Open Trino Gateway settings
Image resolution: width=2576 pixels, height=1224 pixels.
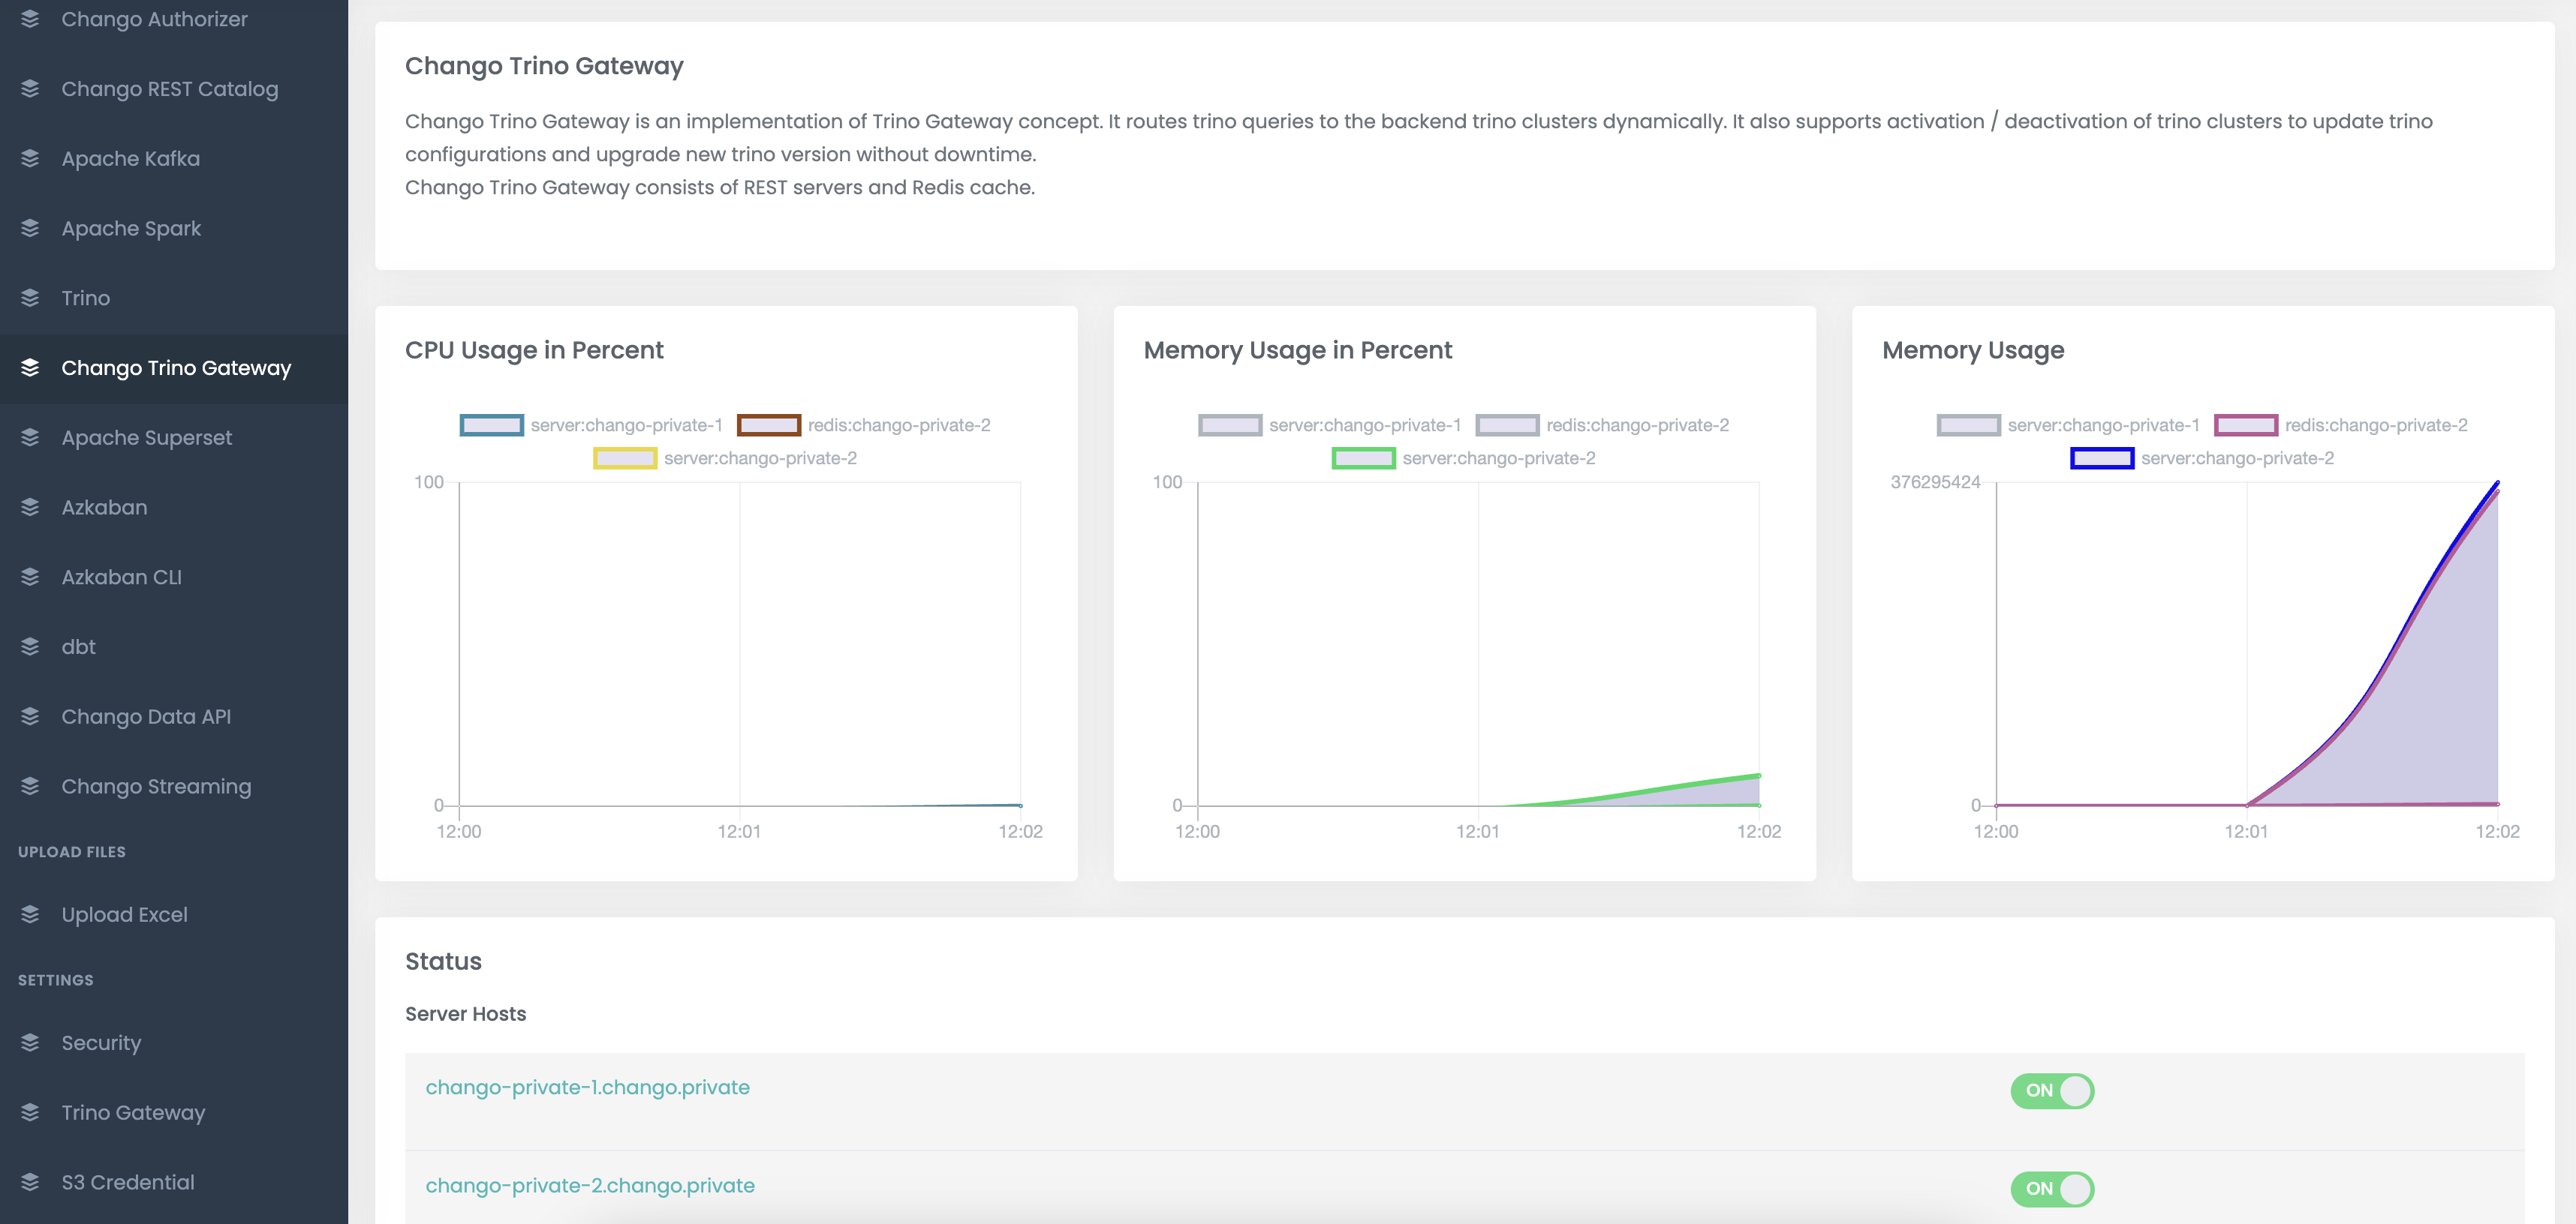(x=174, y=1112)
